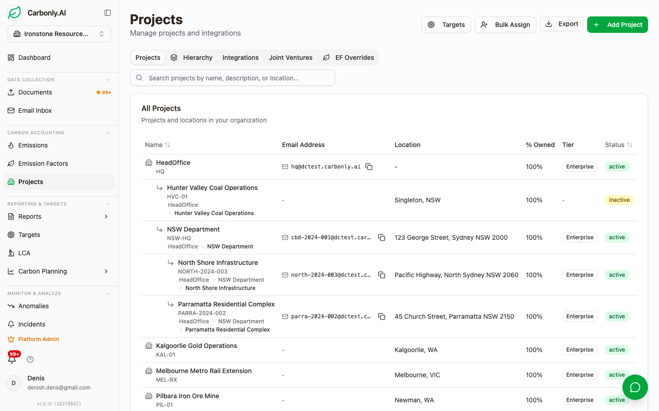Go to Documents in the sidebar

59,92
